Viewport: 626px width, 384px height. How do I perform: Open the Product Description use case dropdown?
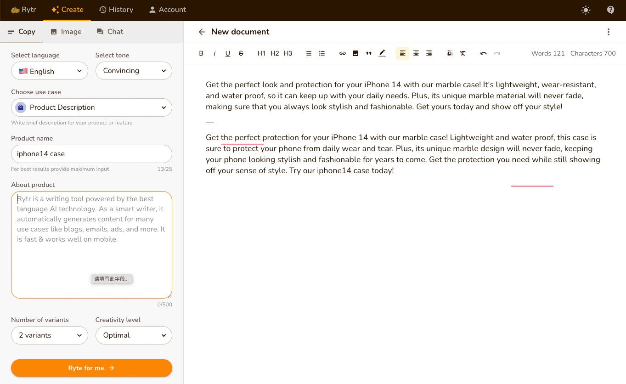pos(91,107)
